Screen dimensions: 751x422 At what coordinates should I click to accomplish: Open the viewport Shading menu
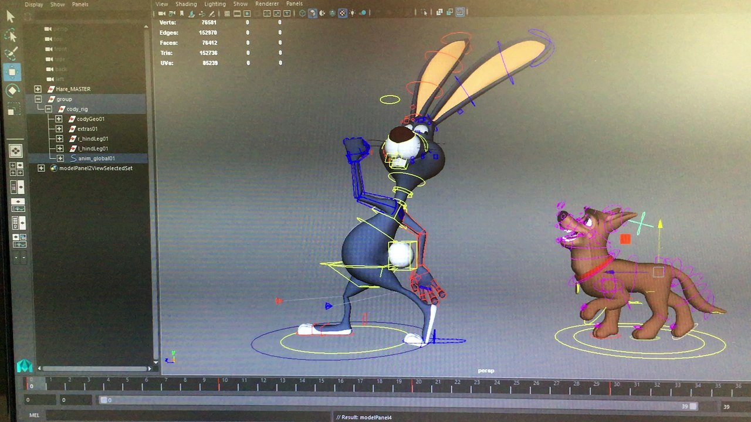(x=186, y=4)
